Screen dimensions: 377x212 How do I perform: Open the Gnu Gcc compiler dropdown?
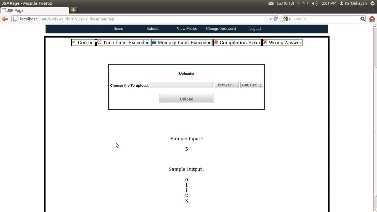point(251,85)
